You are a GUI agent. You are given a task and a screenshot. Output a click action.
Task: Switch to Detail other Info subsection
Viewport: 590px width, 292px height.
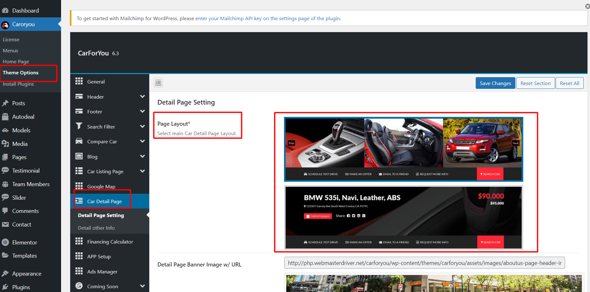pyautogui.click(x=96, y=228)
